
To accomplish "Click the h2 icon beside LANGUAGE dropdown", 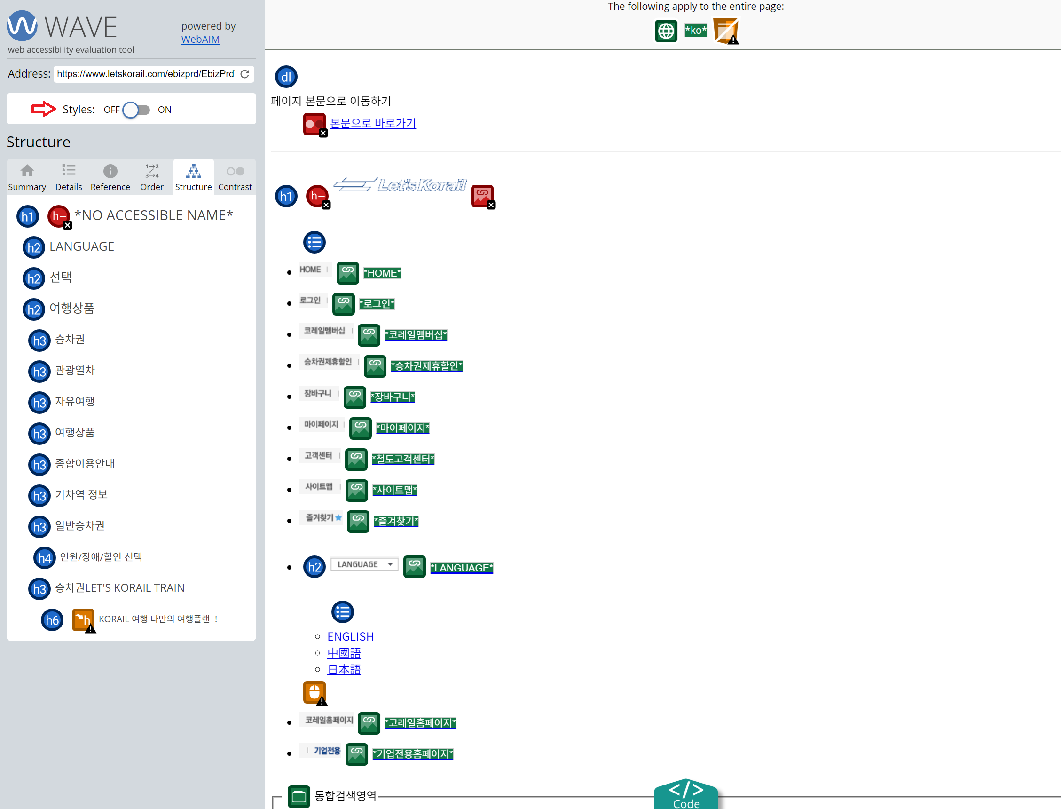I will [x=314, y=567].
